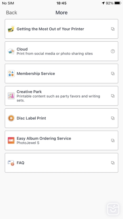123x219 pixels.
Task: Tap the Membership Service shapes icon
Action: click(11, 74)
